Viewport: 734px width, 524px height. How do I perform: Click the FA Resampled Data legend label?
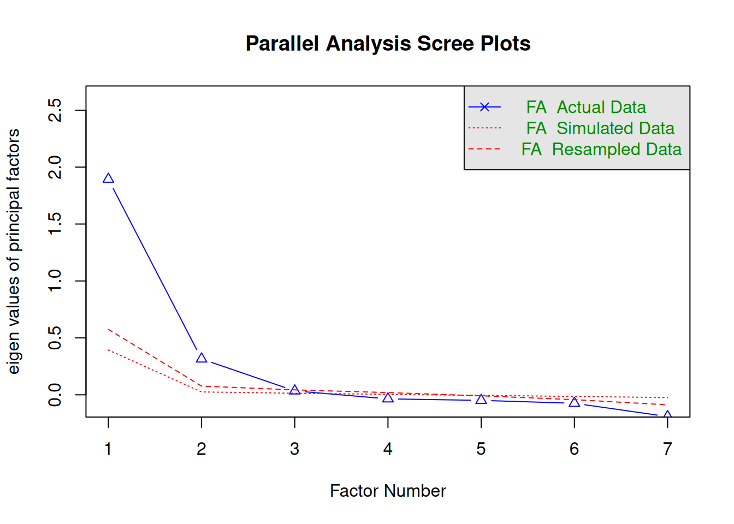[x=601, y=150]
